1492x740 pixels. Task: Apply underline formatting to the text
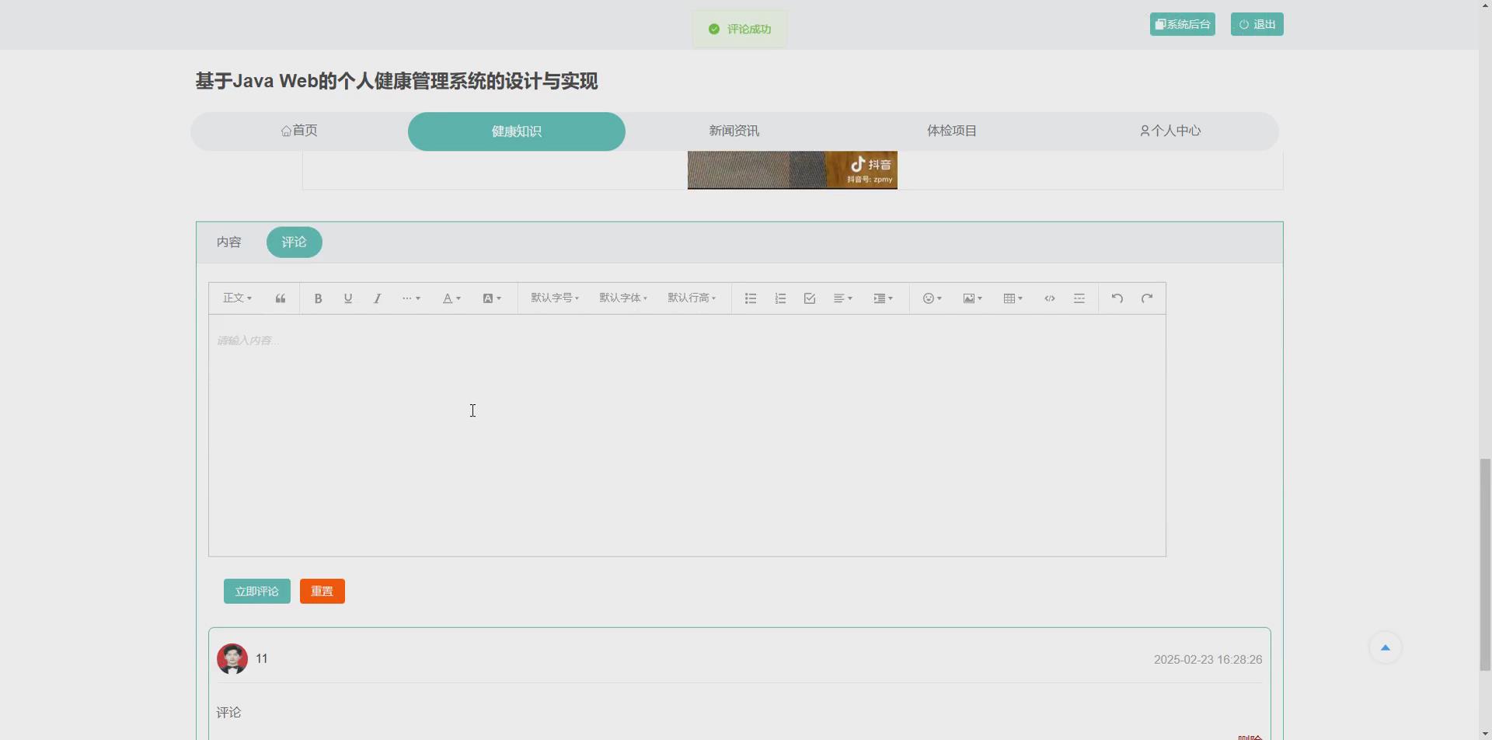pyautogui.click(x=347, y=298)
